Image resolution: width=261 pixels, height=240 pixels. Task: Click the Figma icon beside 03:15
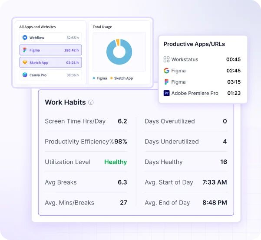click(166, 82)
